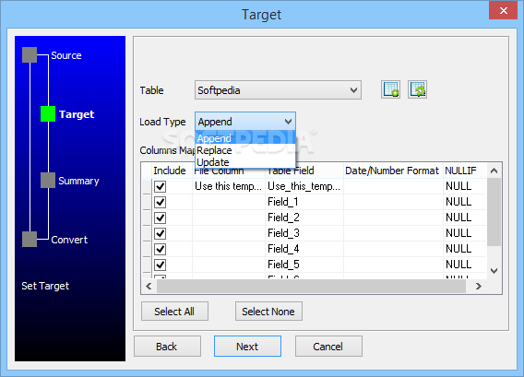524x377 pixels.
Task: Click the NULLIF column header
Action: coord(465,171)
